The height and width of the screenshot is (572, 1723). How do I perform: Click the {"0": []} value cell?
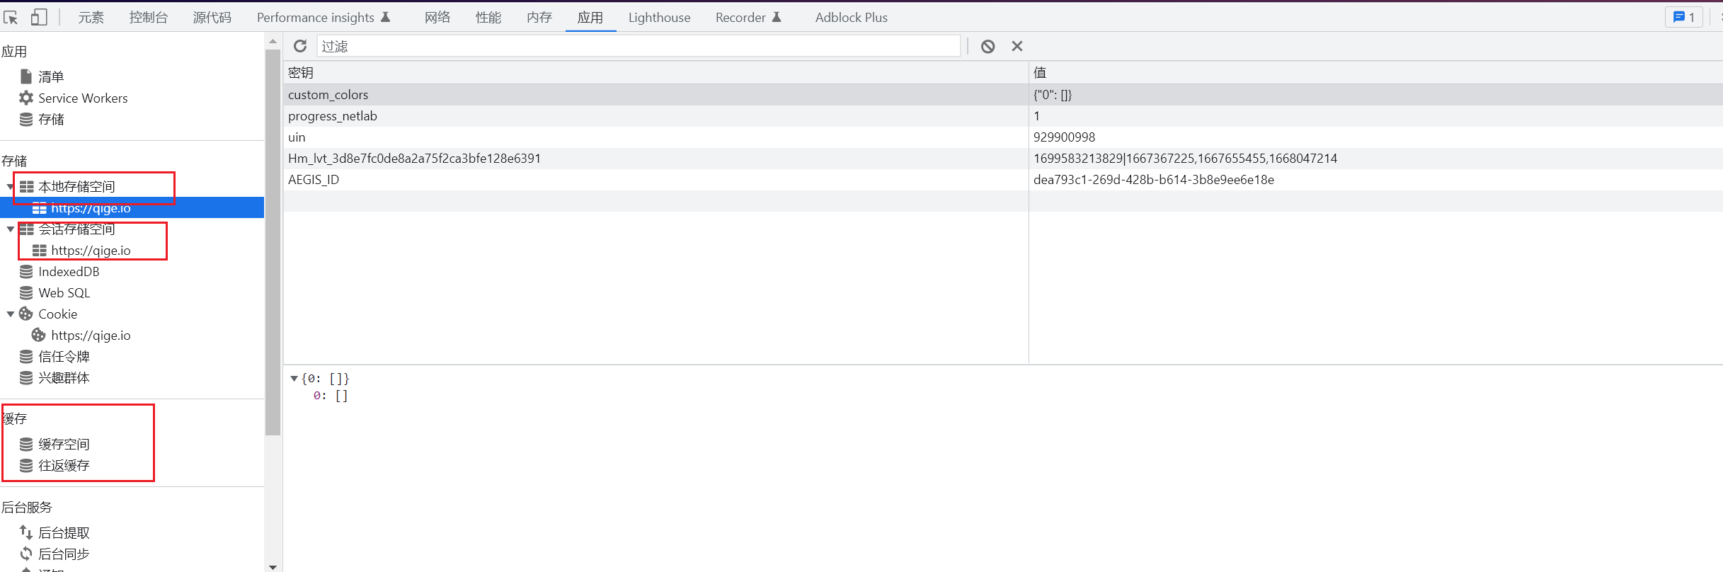coord(1375,94)
